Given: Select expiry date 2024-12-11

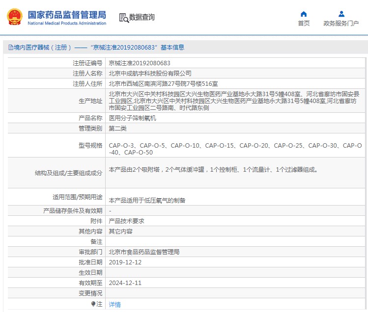Looking at the screenshot, I should click(x=125, y=283).
